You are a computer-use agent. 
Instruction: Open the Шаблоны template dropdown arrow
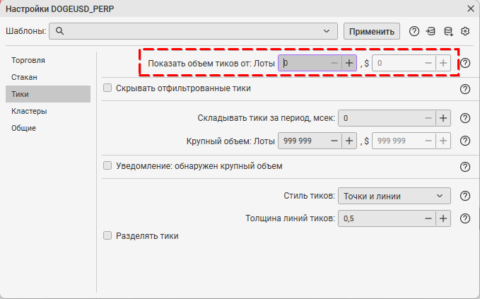click(326, 31)
